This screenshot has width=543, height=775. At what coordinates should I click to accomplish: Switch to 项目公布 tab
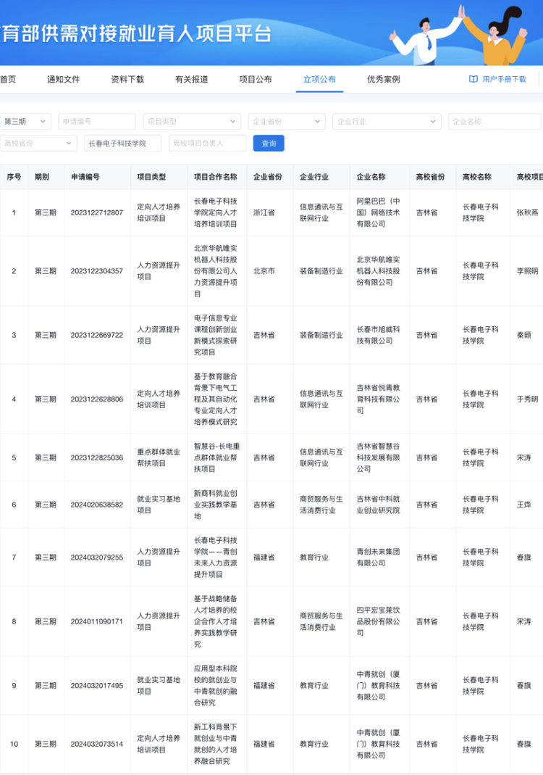(256, 79)
